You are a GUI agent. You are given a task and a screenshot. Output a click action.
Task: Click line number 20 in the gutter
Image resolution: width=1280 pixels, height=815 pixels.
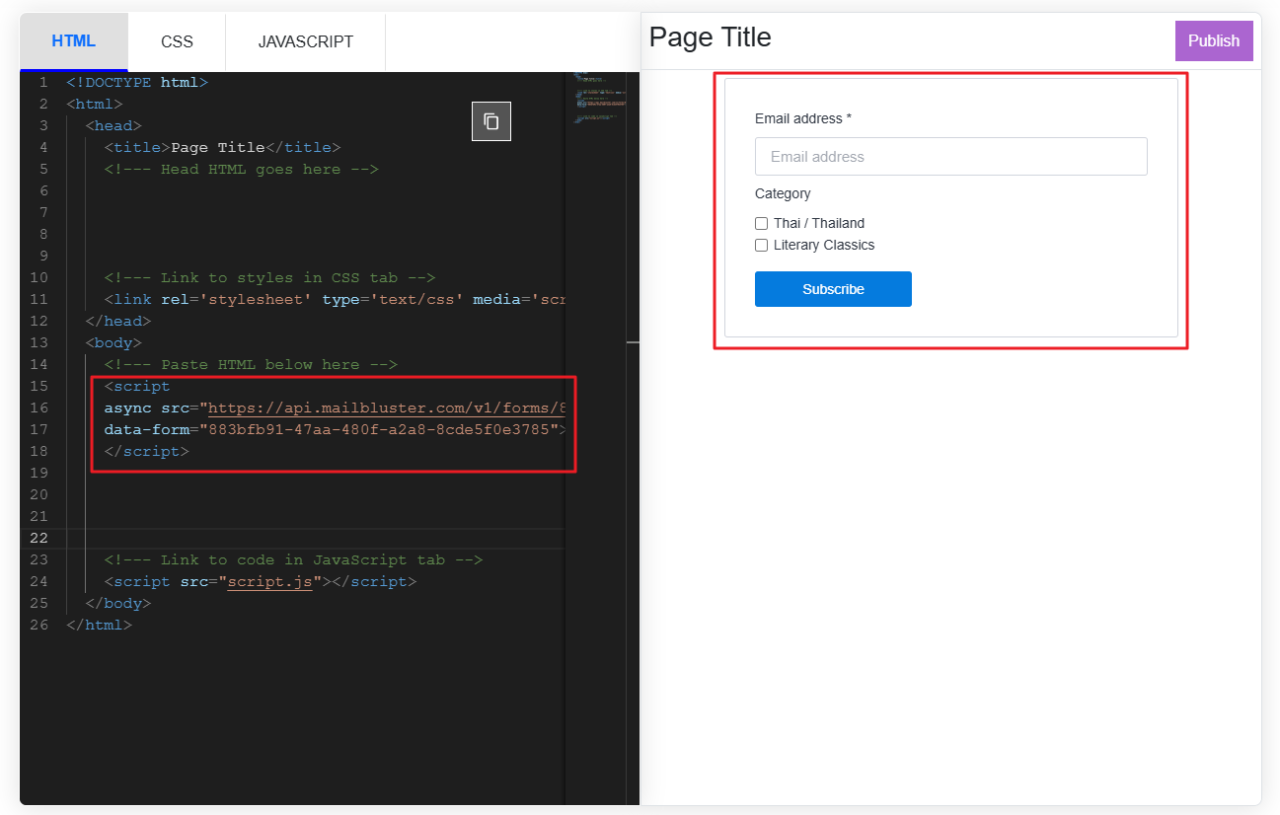click(x=38, y=494)
